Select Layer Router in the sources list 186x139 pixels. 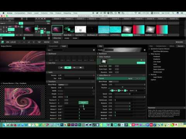pyautogui.click(x=158, y=77)
